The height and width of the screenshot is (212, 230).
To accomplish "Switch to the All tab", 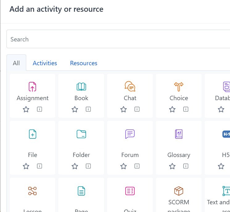I will tap(16, 63).
